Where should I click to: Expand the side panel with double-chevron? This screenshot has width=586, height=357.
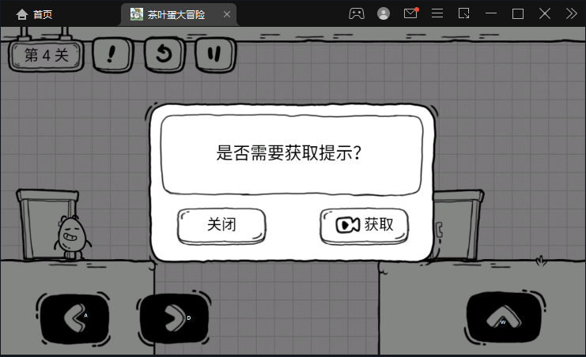tap(572, 13)
